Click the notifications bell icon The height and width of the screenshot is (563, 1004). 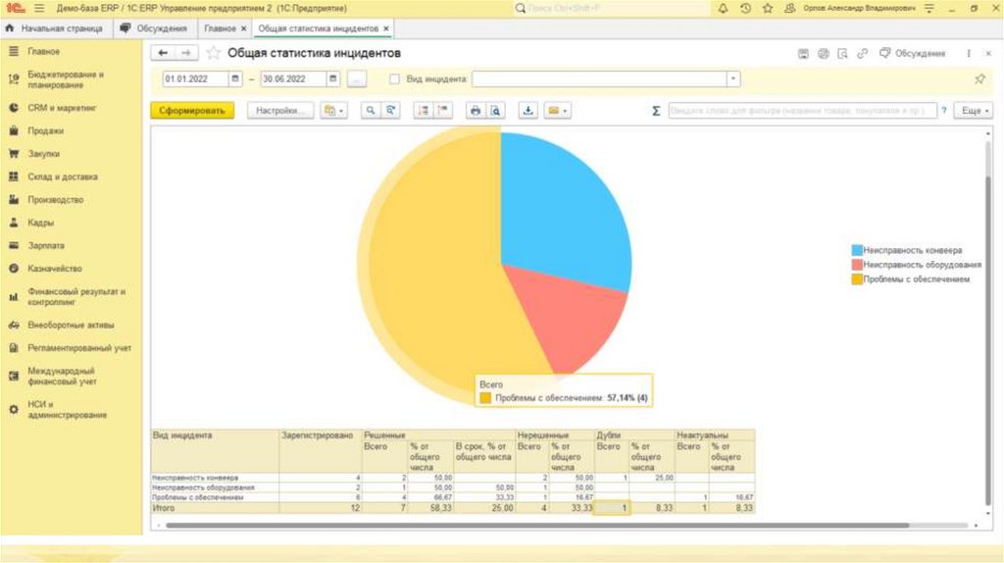point(723,8)
